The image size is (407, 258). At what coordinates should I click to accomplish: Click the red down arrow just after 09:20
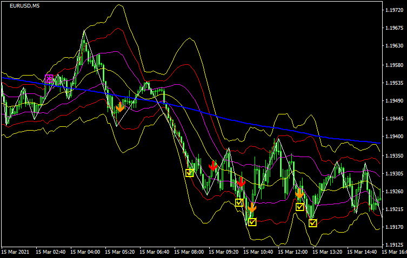pyautogui.click(x=213, y=166)
